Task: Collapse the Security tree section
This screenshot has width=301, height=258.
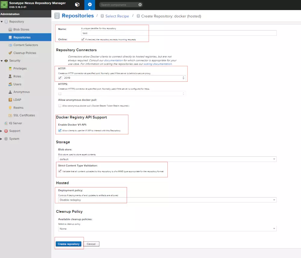Action: coord(2,61)
